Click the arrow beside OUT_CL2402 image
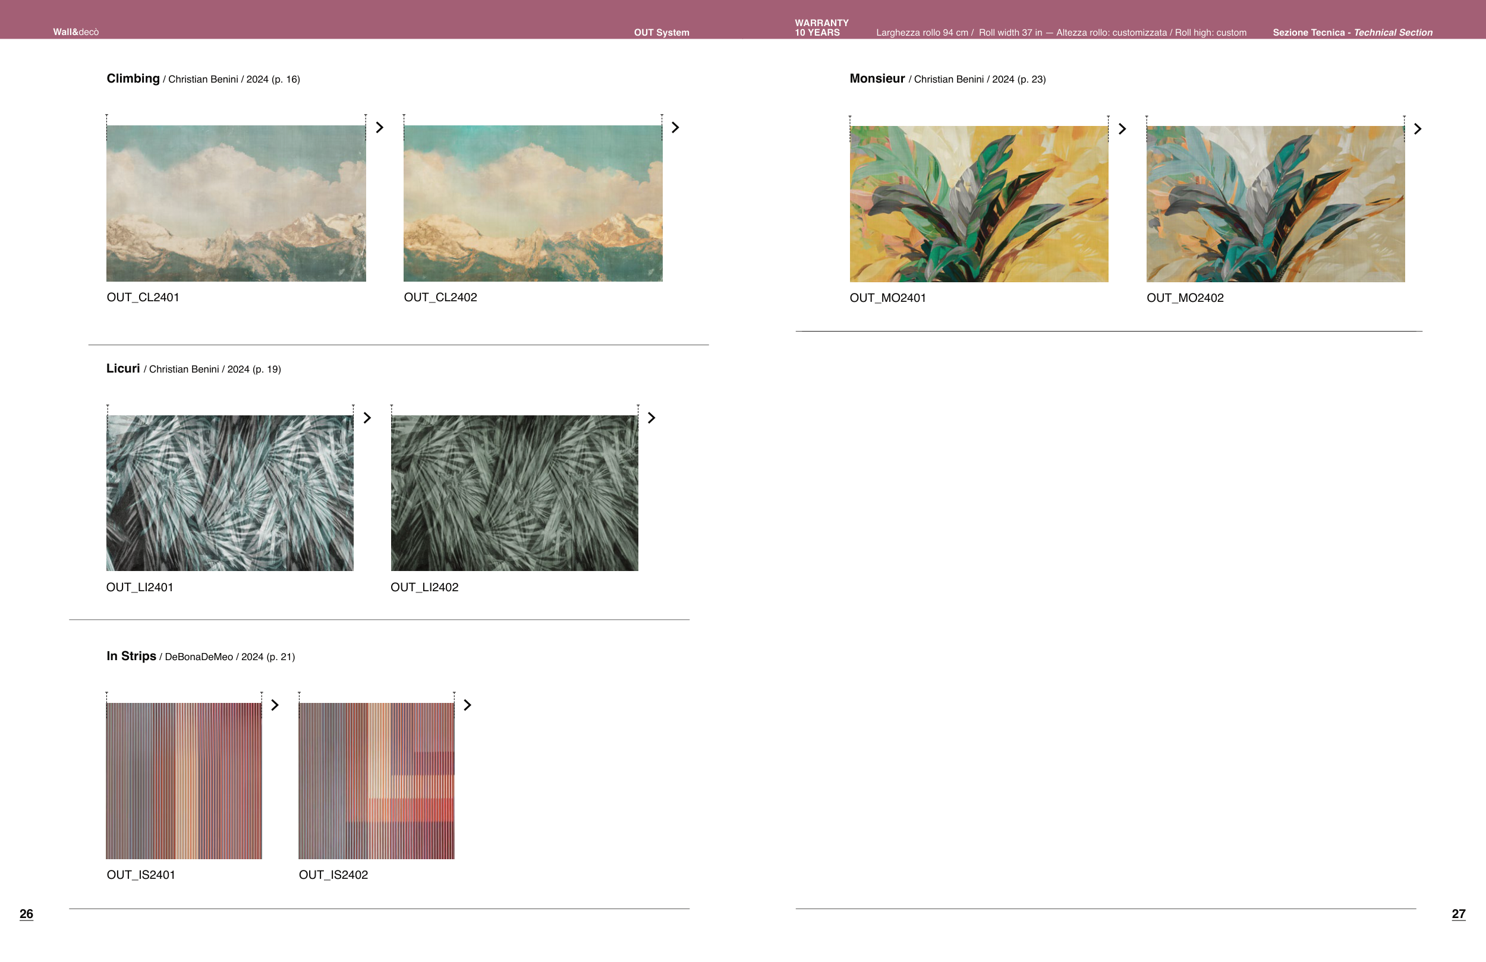 675,127
